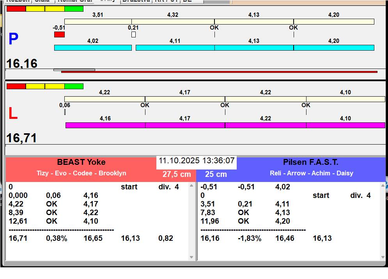Click the long red progress line under lane P
The width and height of the screenshot is (388, 279).
tap(219, 72)
